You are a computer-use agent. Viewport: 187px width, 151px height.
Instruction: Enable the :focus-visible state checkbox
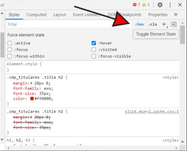pyautogui.click(x=94, y=56)
